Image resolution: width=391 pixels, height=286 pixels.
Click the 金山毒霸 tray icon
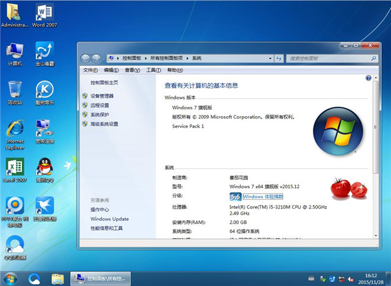point(332,279)
